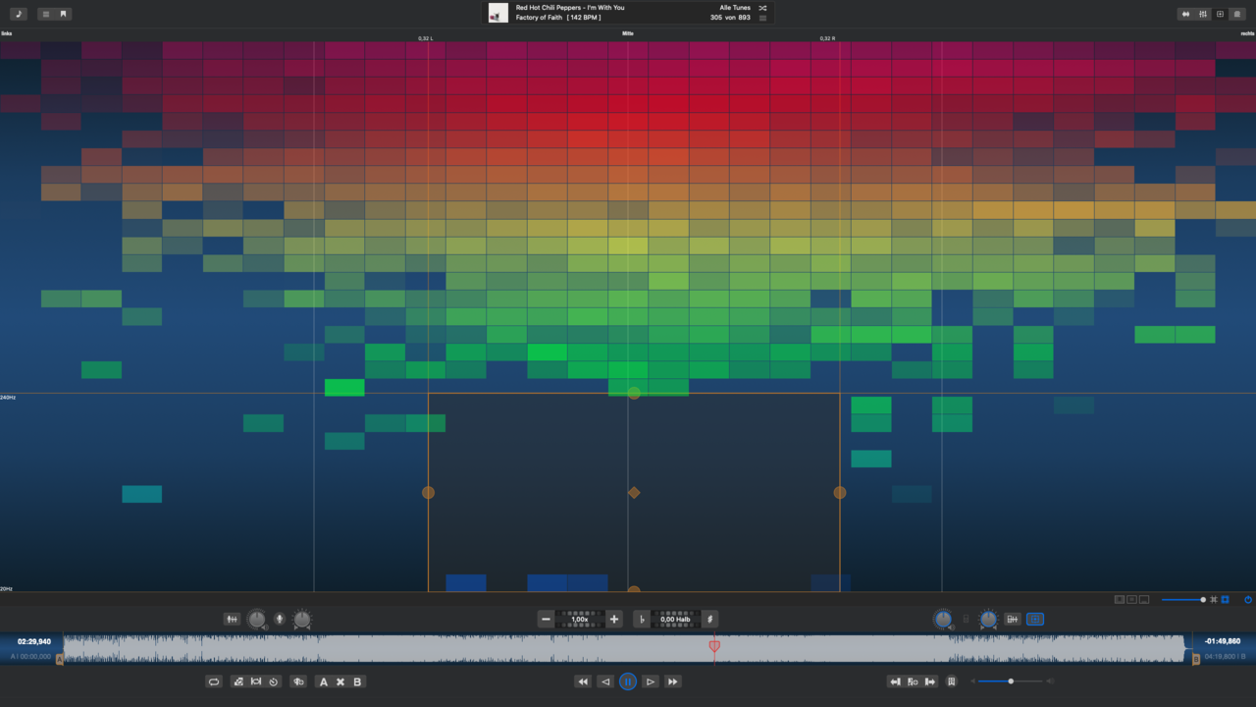Click the fast rewind button
1256x707 pixels.
pyautogui.click(x=582, y=681)
